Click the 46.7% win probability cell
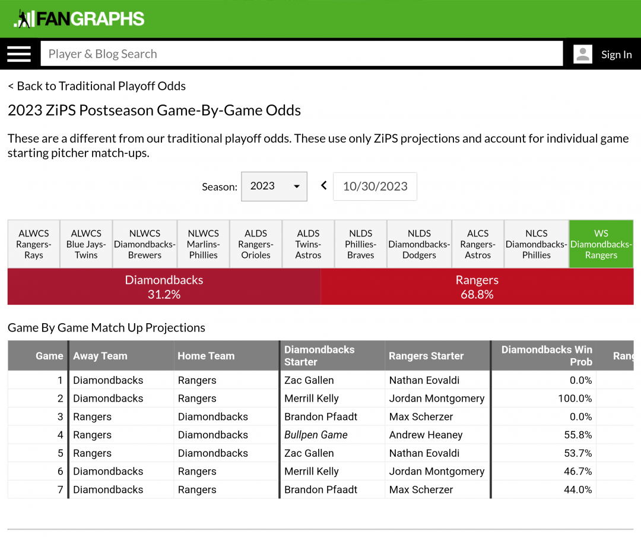Screen dimensions: 641x537 pyautogui.click(x=544, y=472)
